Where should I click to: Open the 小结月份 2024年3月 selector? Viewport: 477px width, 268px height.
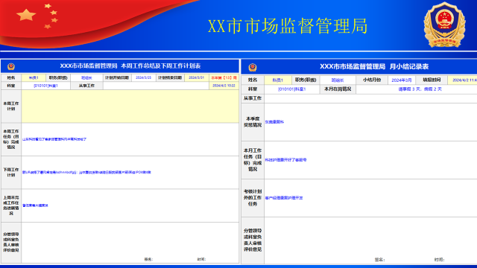(x=402, y=80)
